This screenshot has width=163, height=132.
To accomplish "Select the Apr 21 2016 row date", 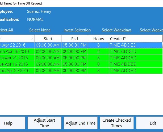I will pos(17,58).
